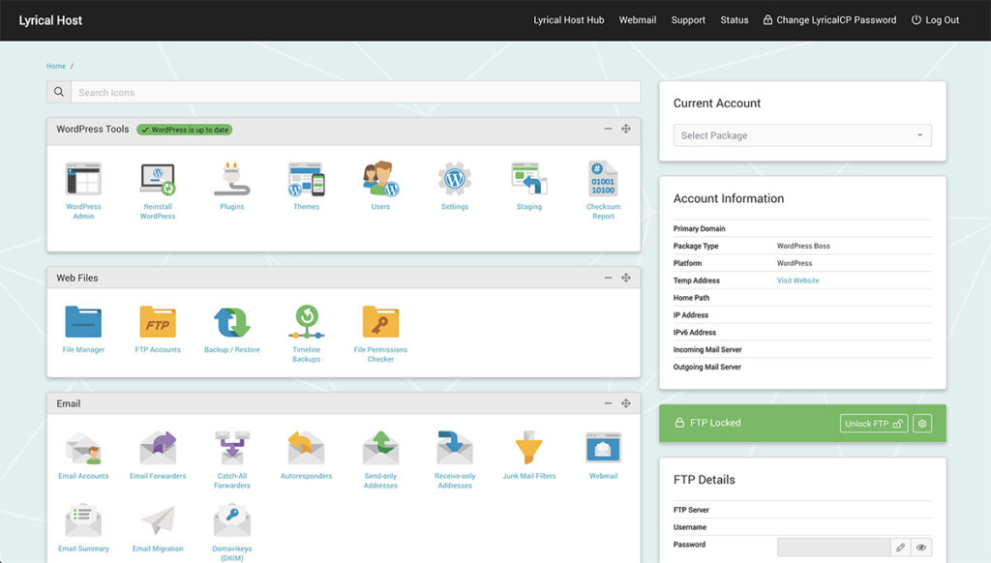Open Catch-All Forwarders icon

click(x=232, y=449)
